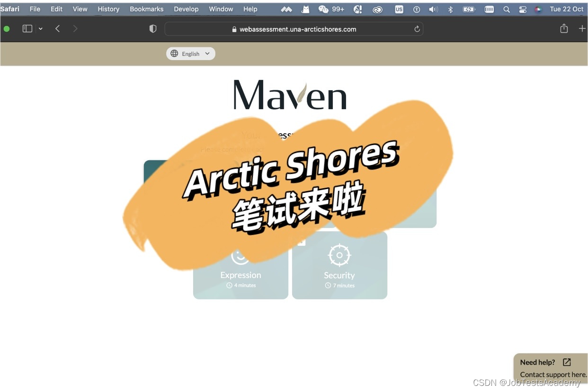588x392 pixels.
Task: Switch the US input source
Action: point(399,9)
